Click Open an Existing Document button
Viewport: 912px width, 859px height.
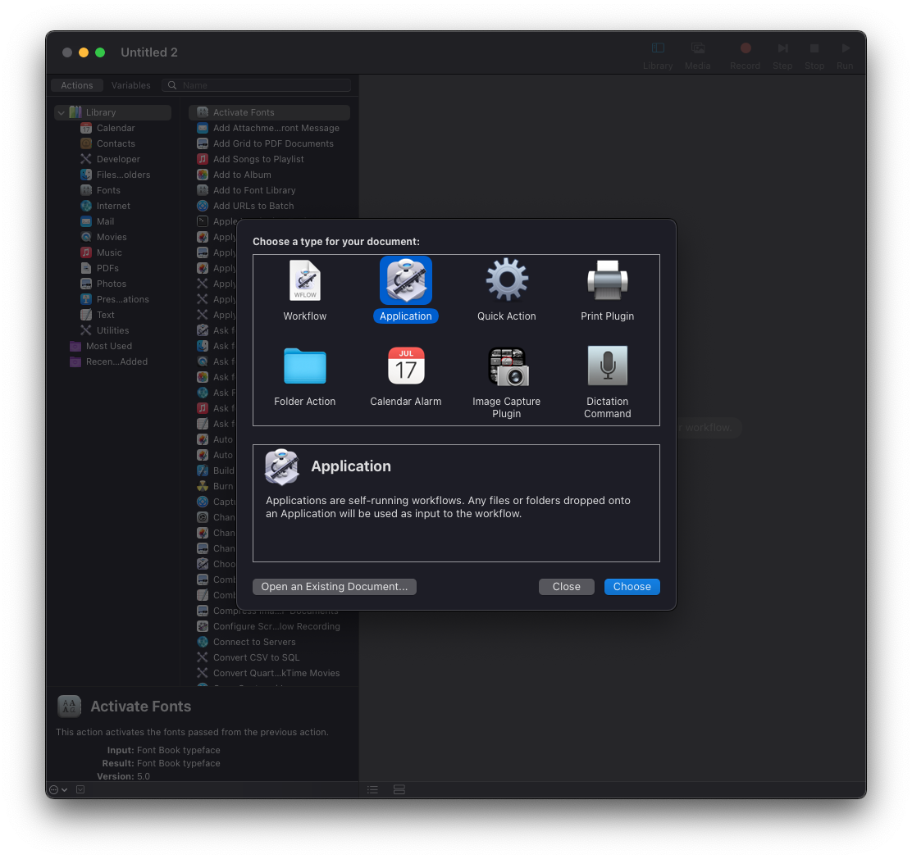334,586
